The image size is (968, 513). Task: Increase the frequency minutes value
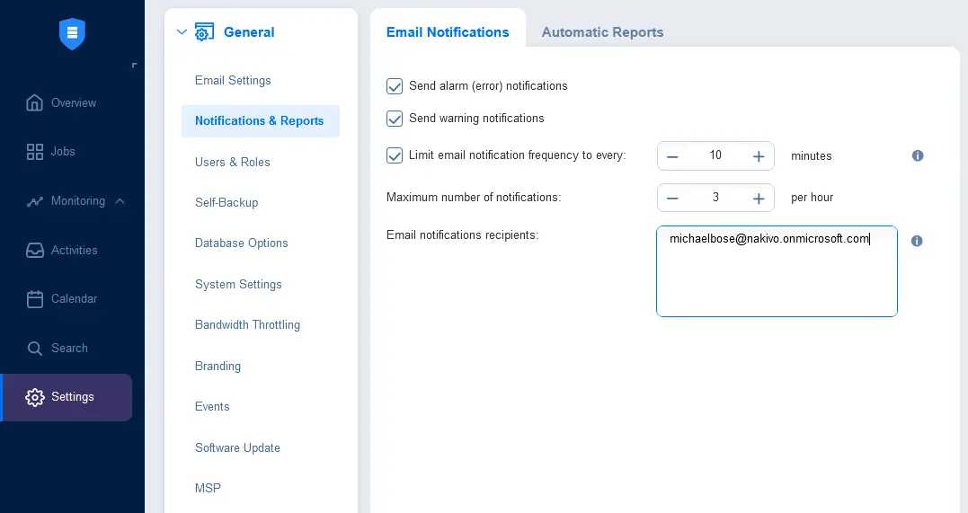tap(759, 156)
